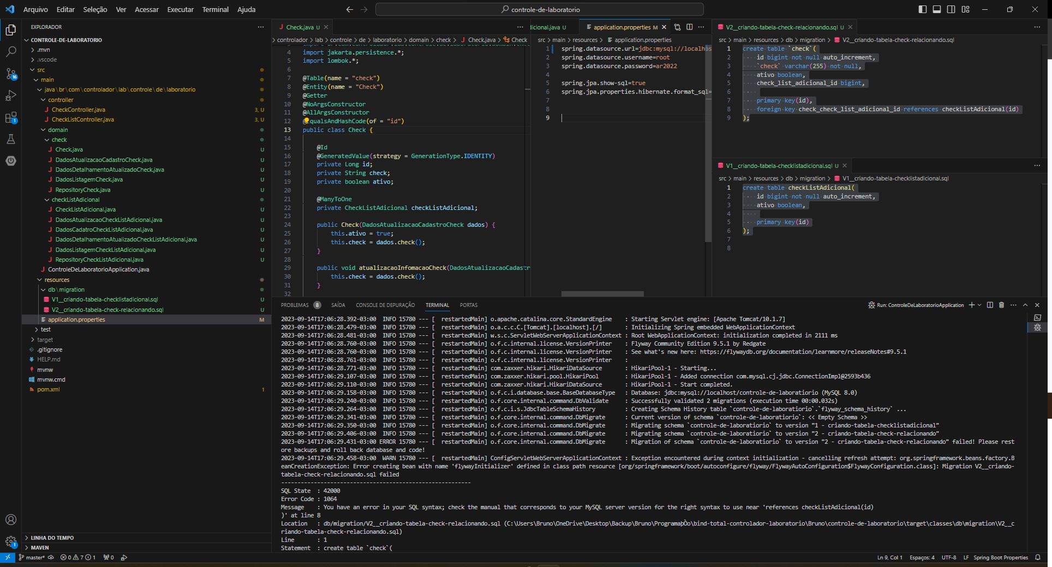Viewport: 1052px width, 567px height.
Task: Open the Testing flask view
Action: 10,139
